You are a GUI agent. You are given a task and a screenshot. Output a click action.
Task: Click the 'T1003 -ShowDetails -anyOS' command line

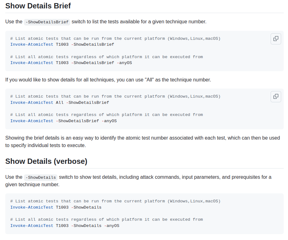pos(65,226)
